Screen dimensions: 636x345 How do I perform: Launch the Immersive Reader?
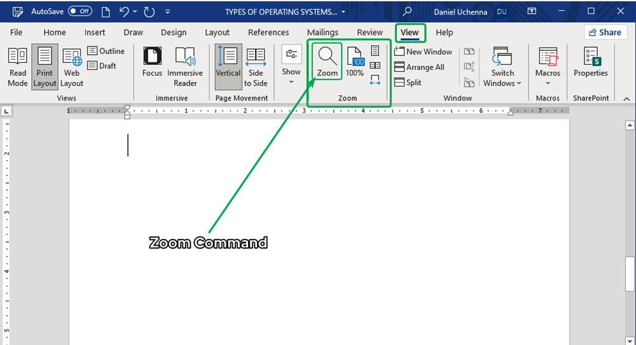(185, 67)
